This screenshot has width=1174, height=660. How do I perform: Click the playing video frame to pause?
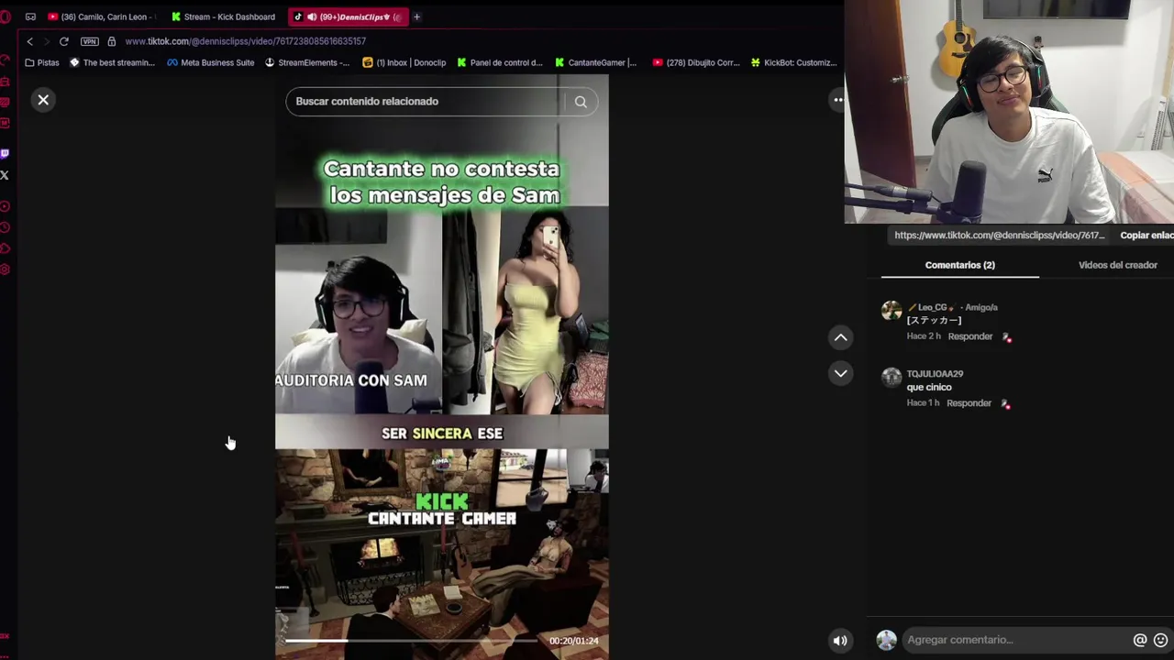441,367
